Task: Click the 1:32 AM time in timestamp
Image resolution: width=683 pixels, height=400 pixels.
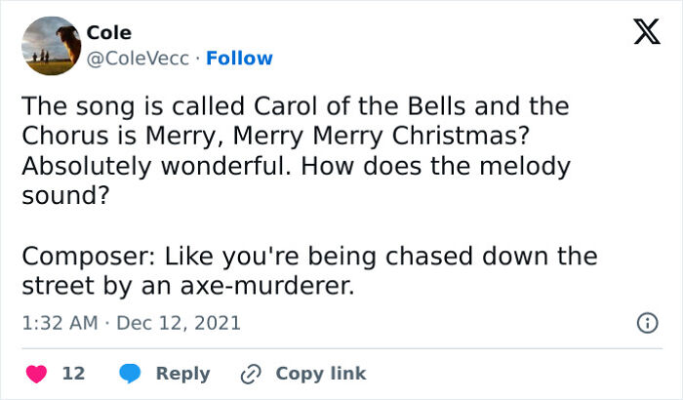Action: pos(58,322)
